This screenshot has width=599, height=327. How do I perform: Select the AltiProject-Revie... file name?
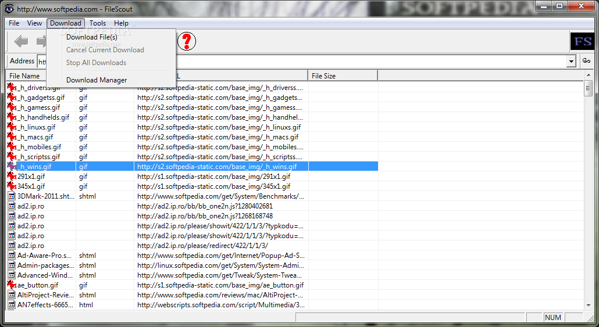coord(46,295)
